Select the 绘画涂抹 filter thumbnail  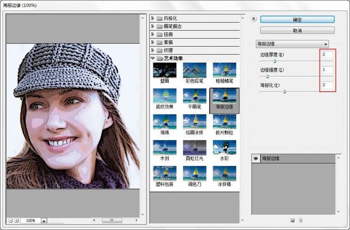click(194, 125)
